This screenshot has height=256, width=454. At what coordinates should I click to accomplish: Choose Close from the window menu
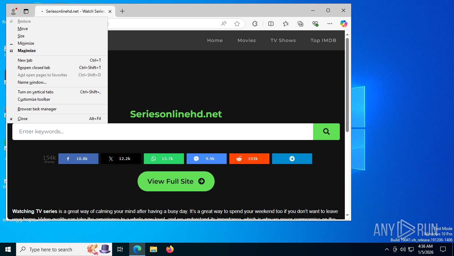(x=57, y=119)
